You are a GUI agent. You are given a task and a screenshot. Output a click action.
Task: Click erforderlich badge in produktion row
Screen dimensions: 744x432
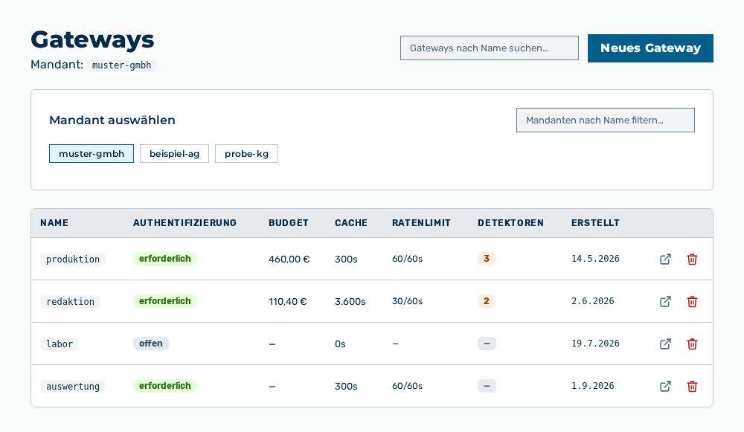[165, 259]
